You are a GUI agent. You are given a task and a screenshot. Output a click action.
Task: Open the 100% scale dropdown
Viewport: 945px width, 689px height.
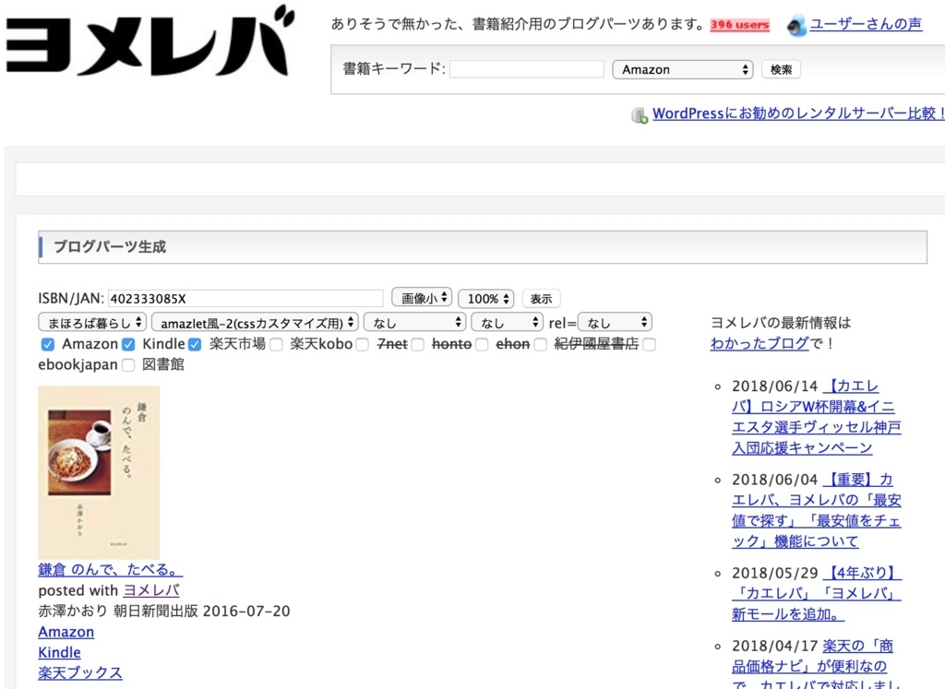[485, 299]
